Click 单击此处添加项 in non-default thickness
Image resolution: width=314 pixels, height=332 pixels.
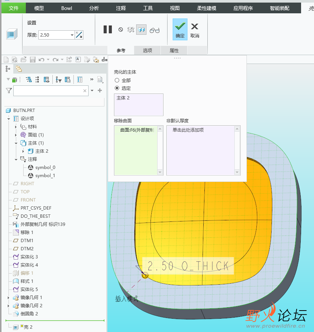[x=188, y=130]
